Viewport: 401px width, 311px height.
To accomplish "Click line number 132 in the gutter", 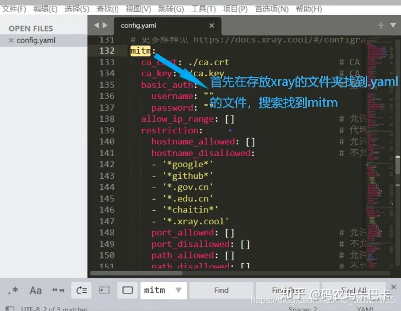I will point(107,51).
